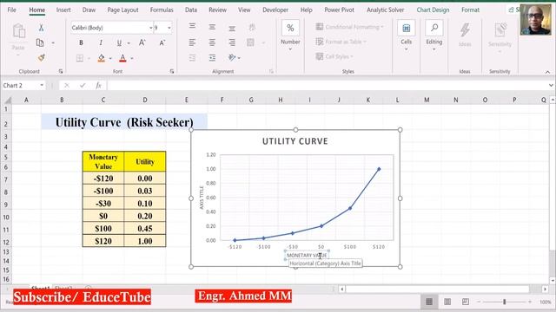Switch to the Page Layout tab
The height and width of the screenshot is (312, 556).
pos(122,10)
